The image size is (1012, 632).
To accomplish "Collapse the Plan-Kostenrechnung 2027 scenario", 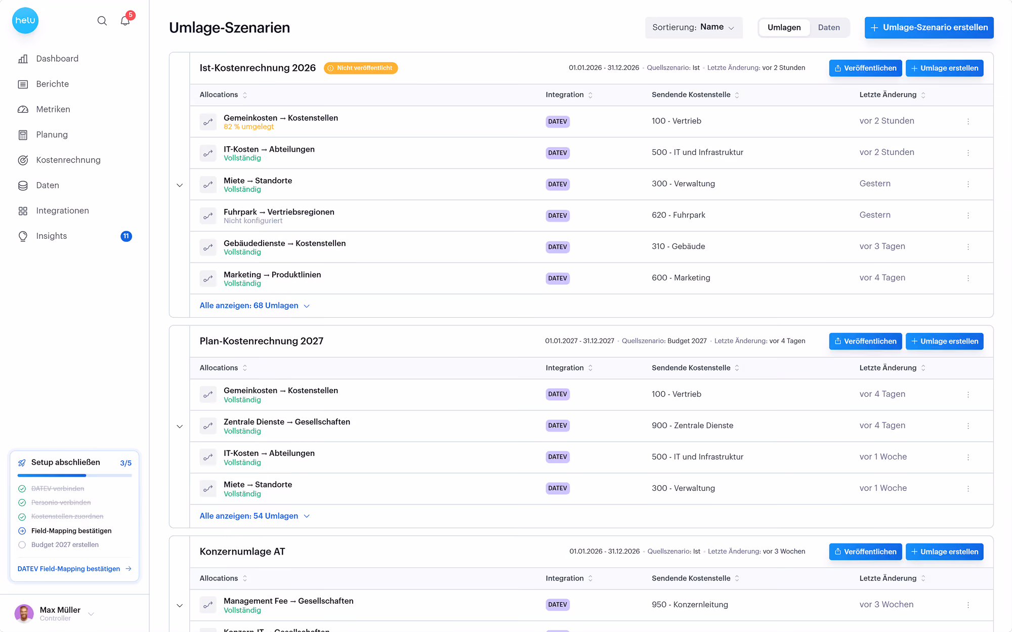I will (180, 427).
